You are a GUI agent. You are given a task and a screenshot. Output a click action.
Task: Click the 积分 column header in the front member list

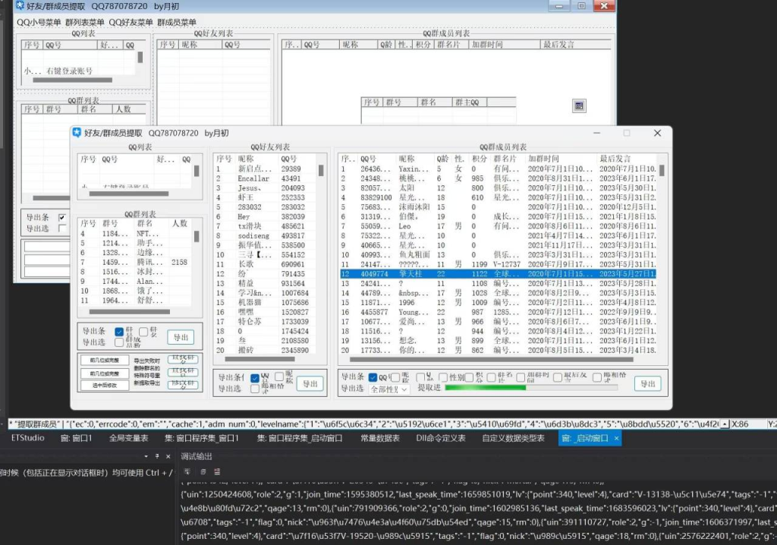click(480, 159)
